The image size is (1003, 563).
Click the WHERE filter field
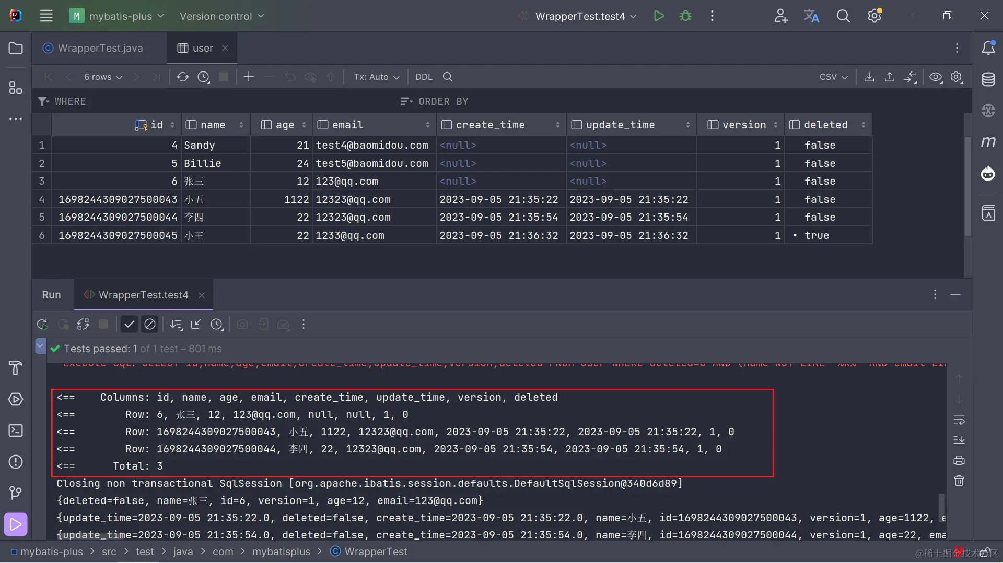click(214, 101)
